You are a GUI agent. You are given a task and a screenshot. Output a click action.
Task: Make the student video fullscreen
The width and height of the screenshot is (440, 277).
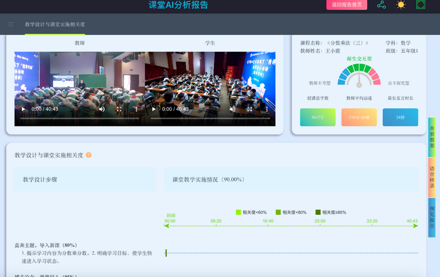click(x=249, y=109)
